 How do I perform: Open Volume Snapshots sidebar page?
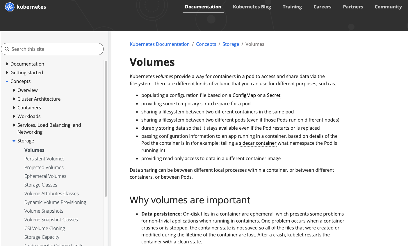(x=44, y=211)
